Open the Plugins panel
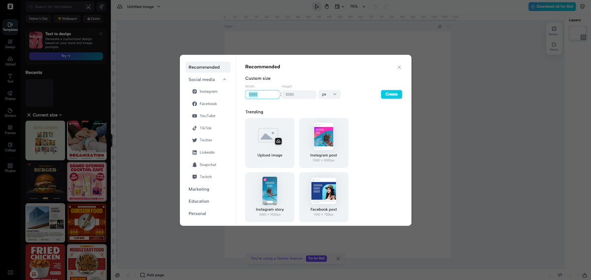The image size is (591, 280). coord(10,168)
